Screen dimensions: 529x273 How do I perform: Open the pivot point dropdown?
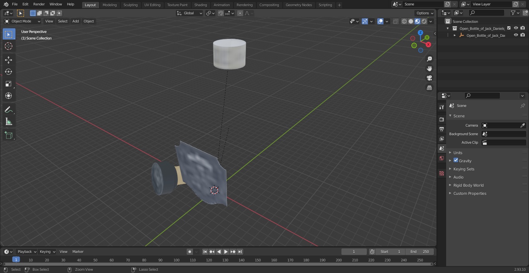click(x=210, y=13)
